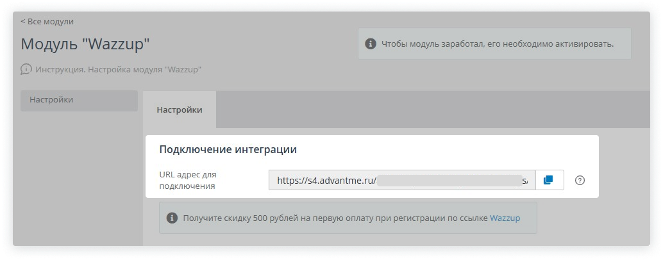Click the speech bubble instruction icon

pyautogui.click(x=26, y=69)
